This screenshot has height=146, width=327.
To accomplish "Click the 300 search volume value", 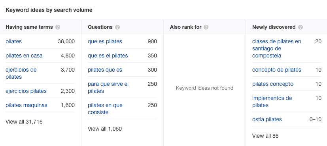I will pyautogui.click(x=152, y=70).
